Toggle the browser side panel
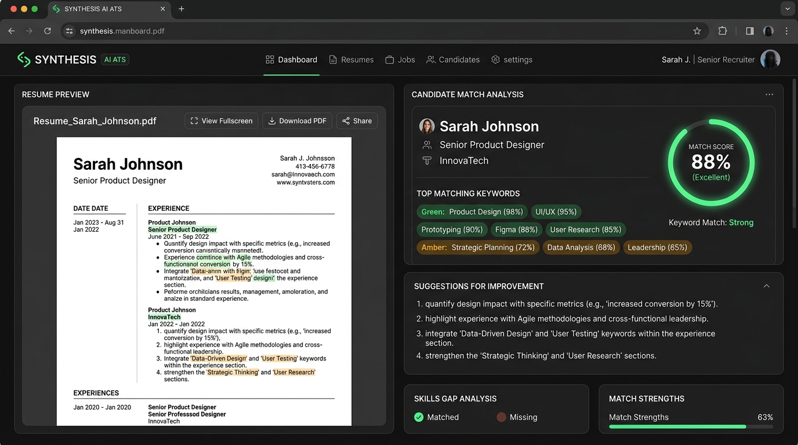The width and height of the screenshot is (798, 445). 750,31
